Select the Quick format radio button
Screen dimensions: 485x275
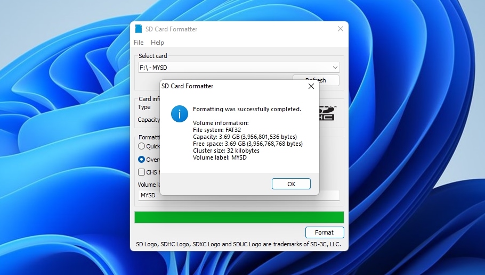141,146
